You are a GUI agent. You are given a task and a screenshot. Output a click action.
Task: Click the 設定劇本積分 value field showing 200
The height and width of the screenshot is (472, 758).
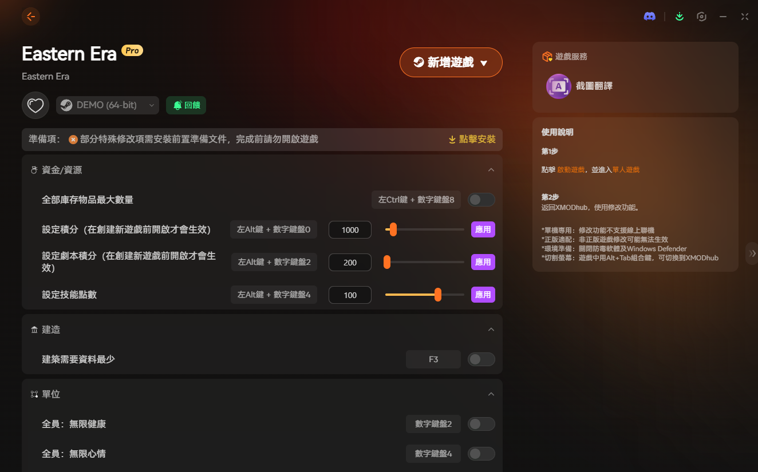pos(350,263)
